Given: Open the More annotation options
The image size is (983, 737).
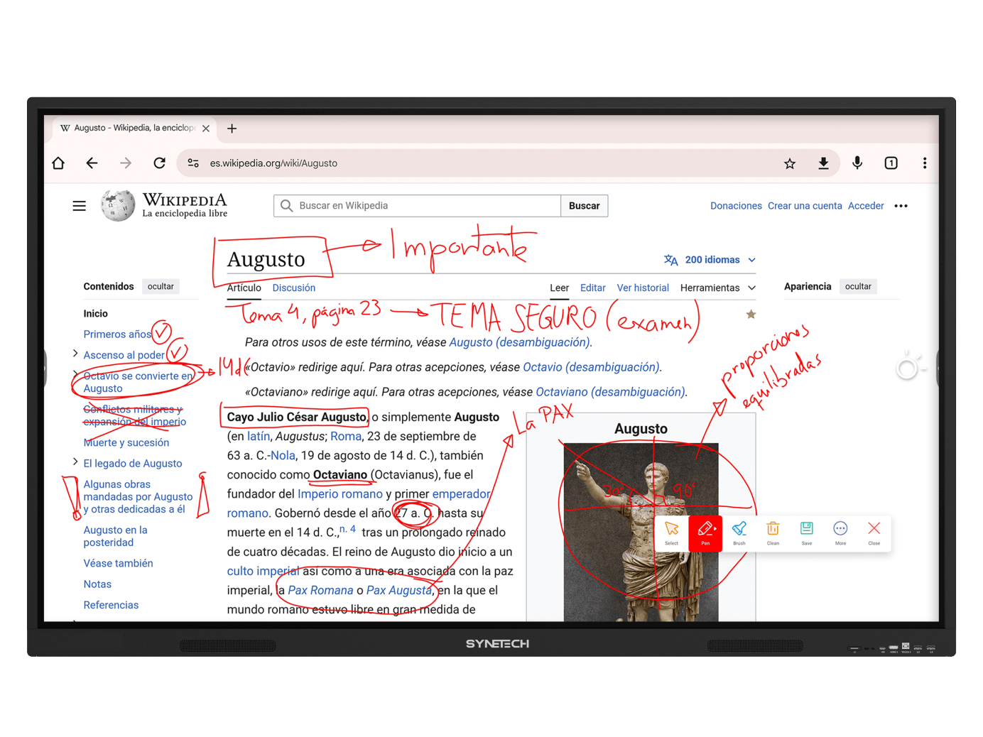Looking at the screenshot, I should tap(840, 533).
